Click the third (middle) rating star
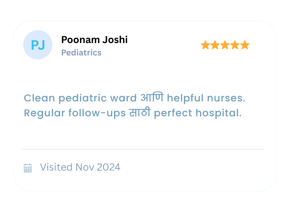This screenshot has width=290, height=207. (225, 45)
